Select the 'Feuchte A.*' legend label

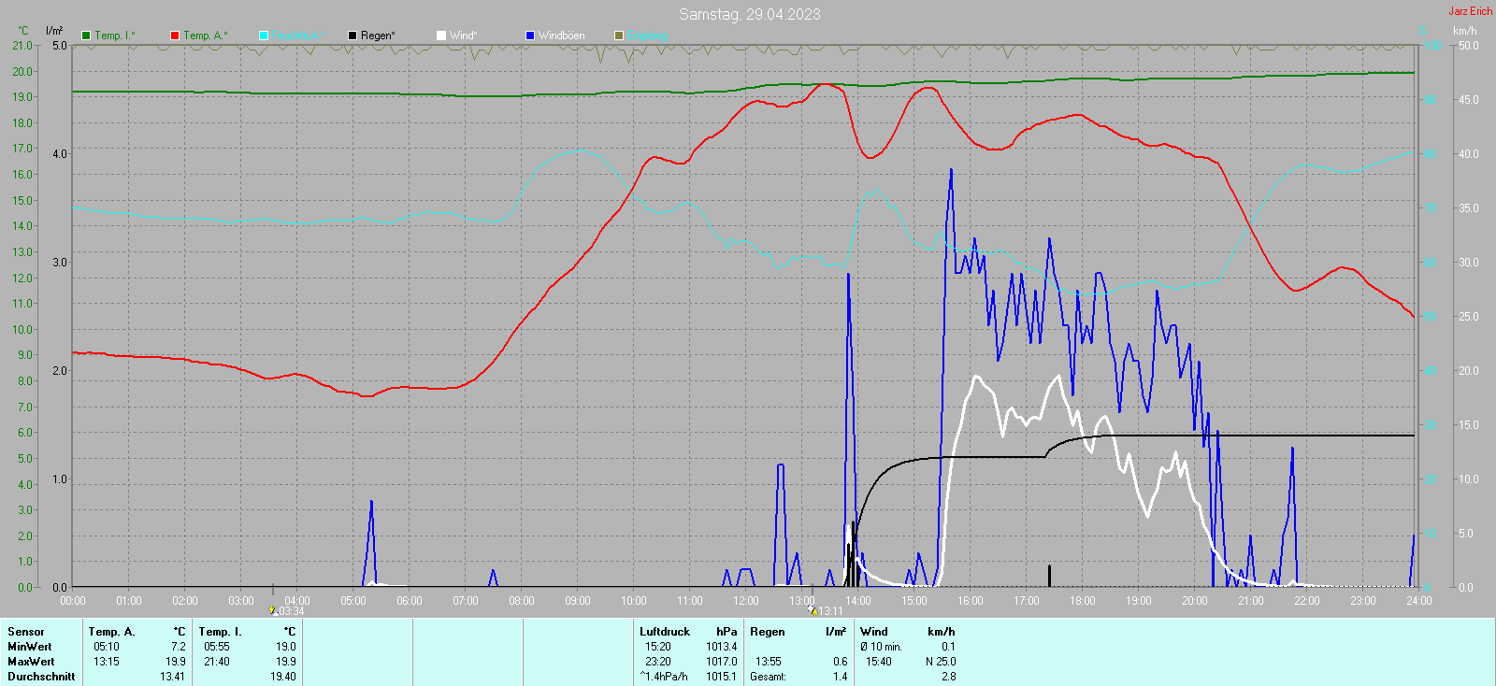point(299,36)
